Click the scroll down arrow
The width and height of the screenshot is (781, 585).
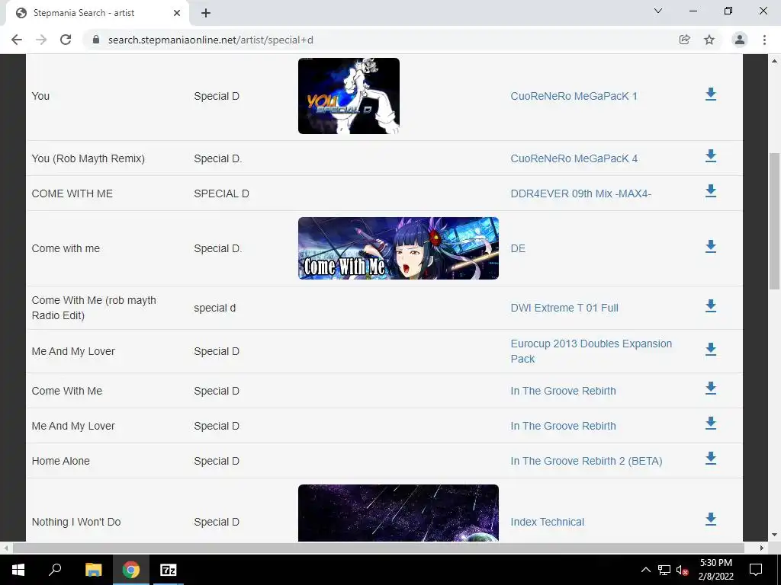pyautogui.click(x=774, y=535)
